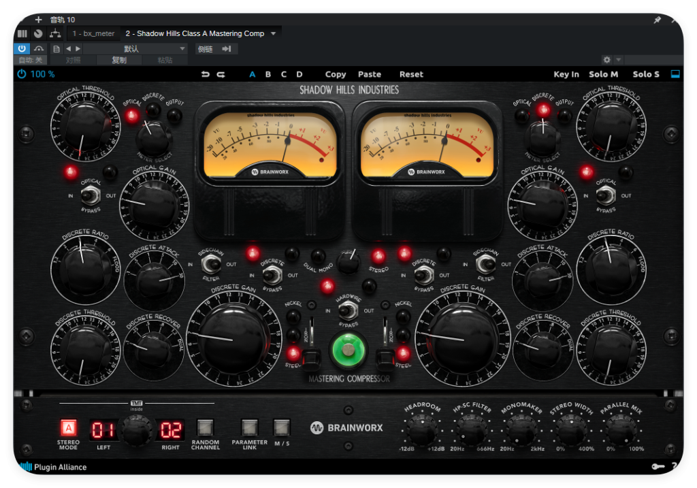The image size is (697, 488).
Task: Click the left Discrete Gain knob
Action: 234,339
